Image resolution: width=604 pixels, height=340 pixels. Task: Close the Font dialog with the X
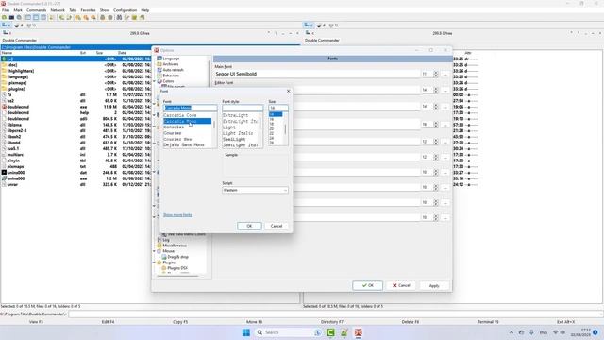pos(288,92)
